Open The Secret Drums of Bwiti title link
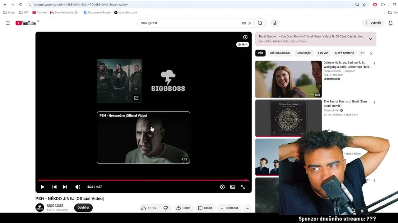This screenshot has height=223, width=398. 345,103
